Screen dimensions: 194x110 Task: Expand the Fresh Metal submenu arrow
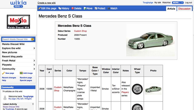click(x=34, y=60)
